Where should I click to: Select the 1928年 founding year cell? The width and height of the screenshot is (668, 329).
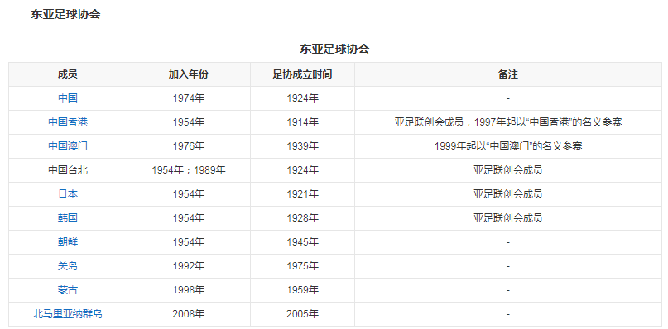pos(302,218)
